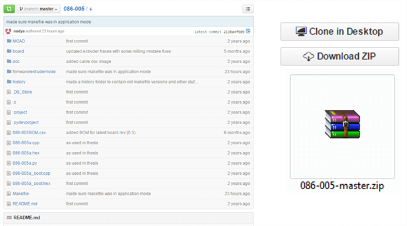Image resolution: width=407 pixels, height=226 pixels.
Task: Click the green compare branches icon
Action: (9, 9)
